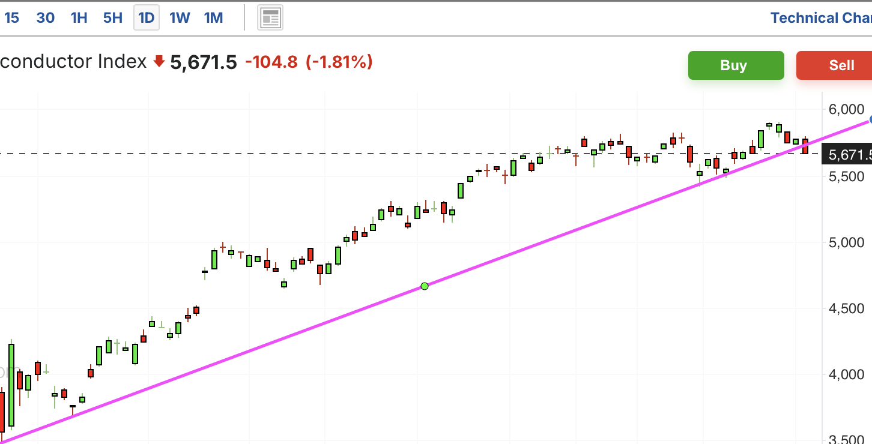
Task: Change interval to 1W weekly
Action: click(180, 18)
